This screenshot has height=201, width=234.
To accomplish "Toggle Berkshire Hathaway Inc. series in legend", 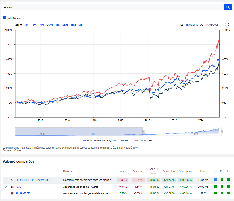I will [x=99, y=141].
